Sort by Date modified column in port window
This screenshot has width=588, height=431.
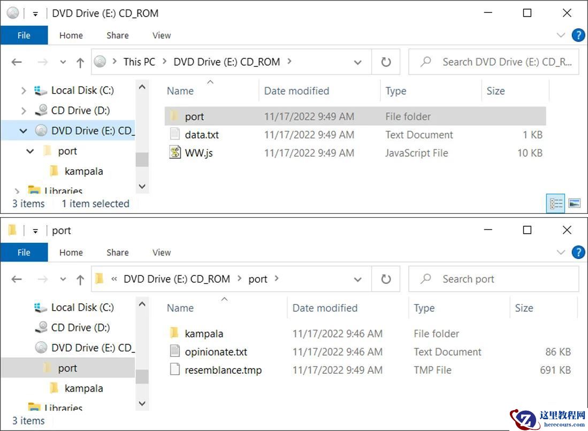(325, 308)
